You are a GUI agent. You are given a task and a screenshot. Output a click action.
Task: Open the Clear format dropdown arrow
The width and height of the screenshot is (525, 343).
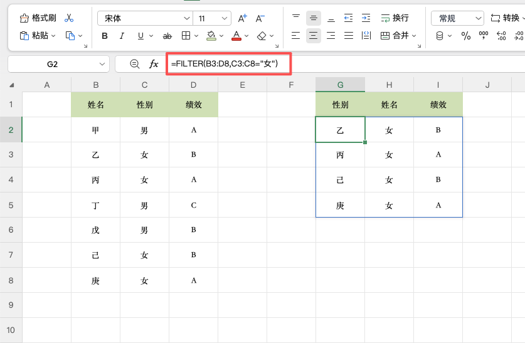click(x=272, y=36)
